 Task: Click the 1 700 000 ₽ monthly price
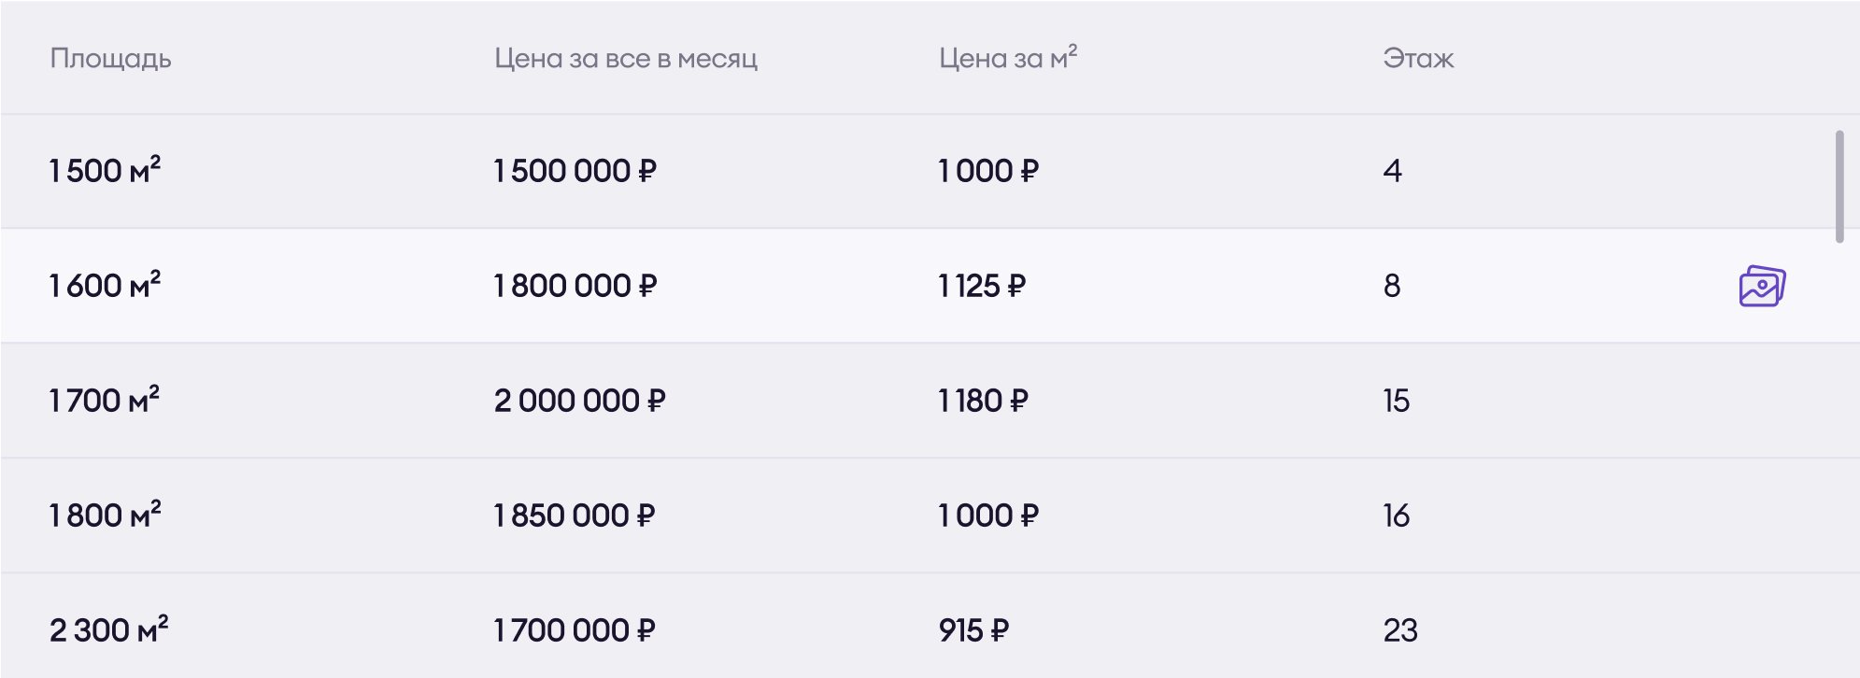coord(574,630)
